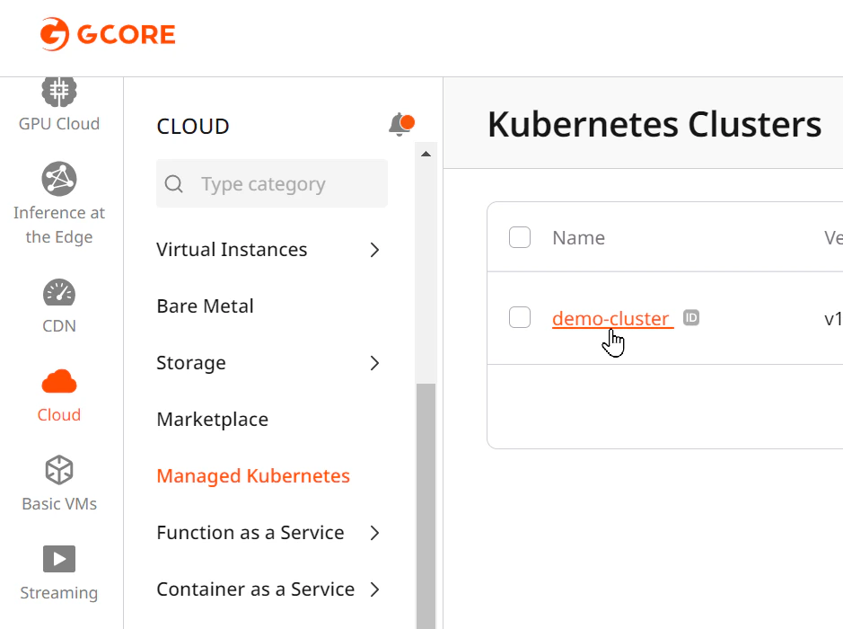Open the demo-cluster link
The height and width of the screenshot is (629, 843).
click(x=612, y=318)
